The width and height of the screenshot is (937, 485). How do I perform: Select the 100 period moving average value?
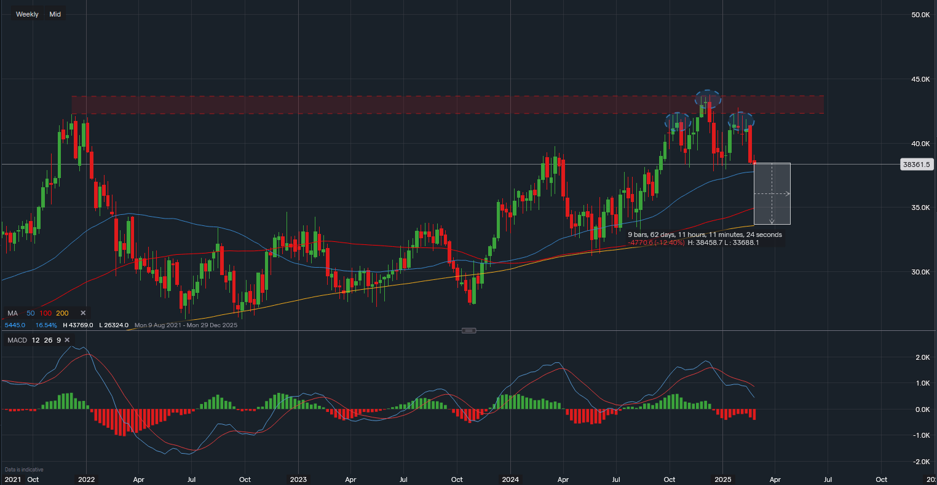(45, 313)
